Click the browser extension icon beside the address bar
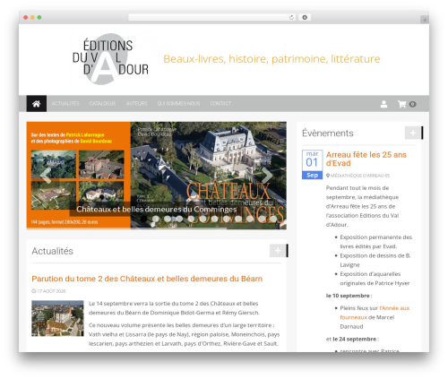Image resolution: width=448 pixels, height=379 pixels. (x=305, y=17)
